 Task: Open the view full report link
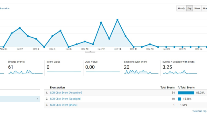200,111
